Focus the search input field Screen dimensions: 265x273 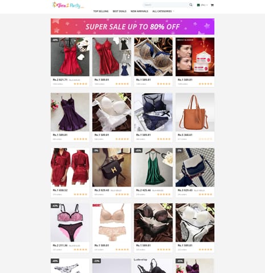click(x=166, y=5)
